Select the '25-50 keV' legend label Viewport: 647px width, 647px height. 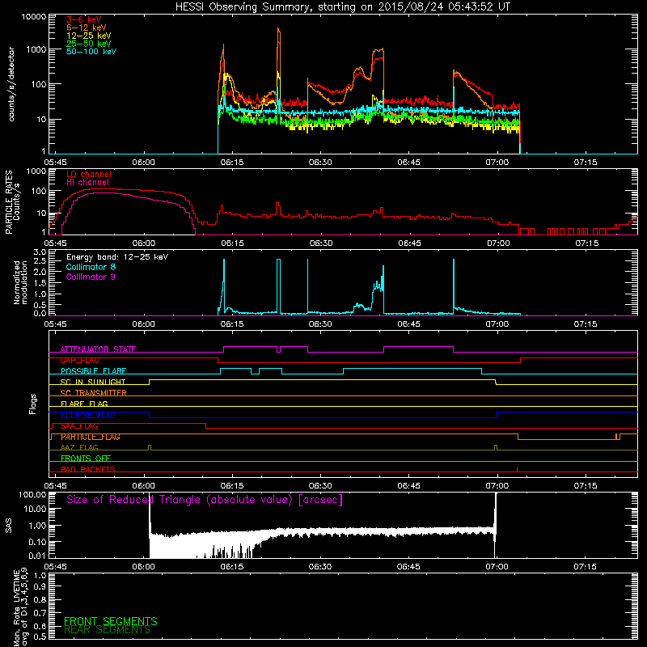coord(89,44)
